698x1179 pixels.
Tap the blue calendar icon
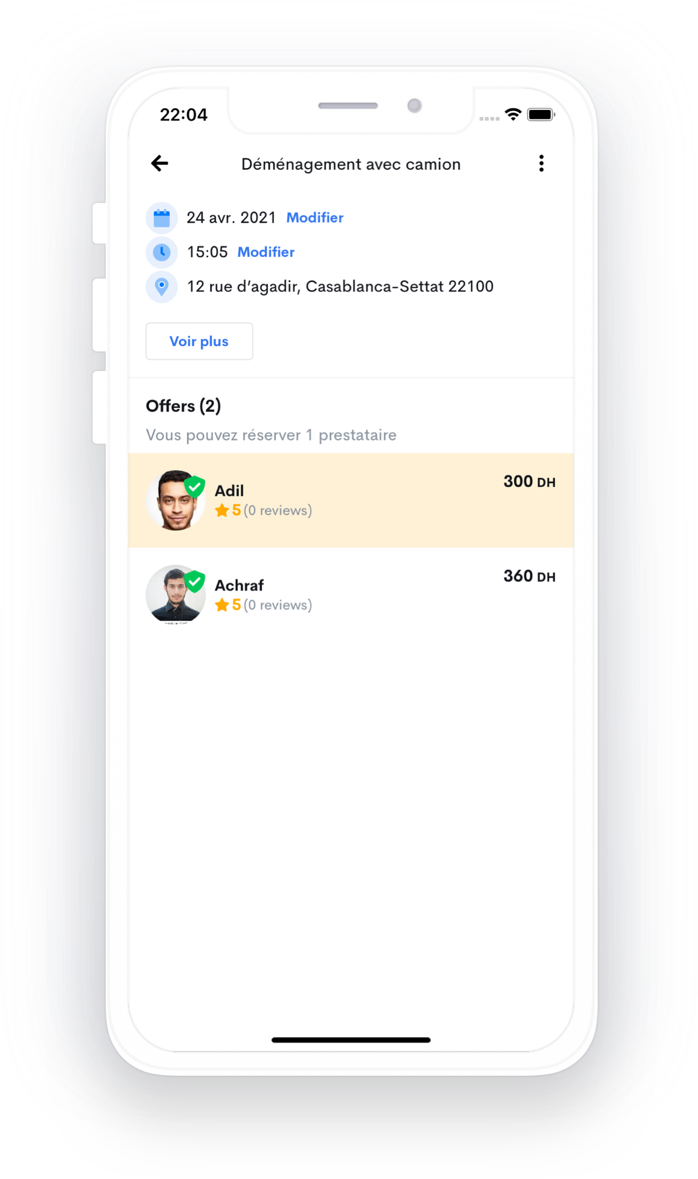162,218
